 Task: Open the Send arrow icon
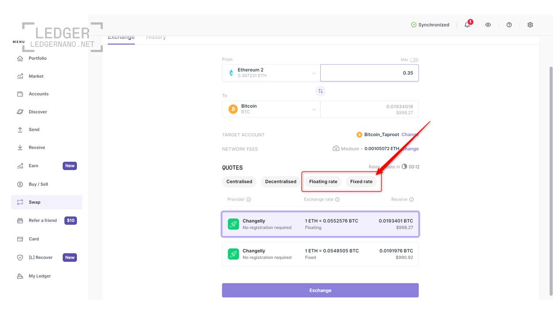(20, 129)
